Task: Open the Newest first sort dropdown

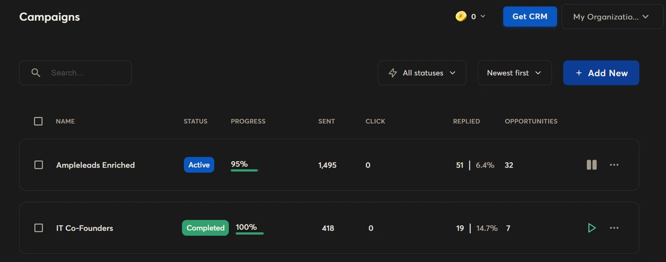Action: 514,73
